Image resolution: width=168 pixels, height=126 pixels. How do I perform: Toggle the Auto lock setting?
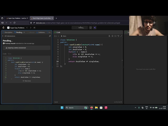coord(64,36)
